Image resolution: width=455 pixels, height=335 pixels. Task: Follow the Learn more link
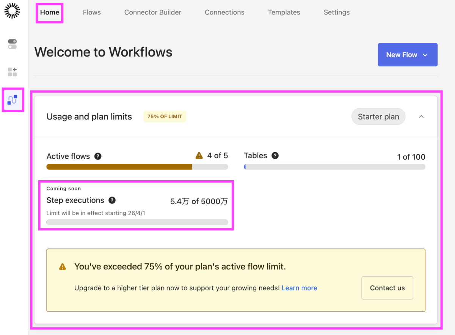pyautogui.click(x=299, y=288)
